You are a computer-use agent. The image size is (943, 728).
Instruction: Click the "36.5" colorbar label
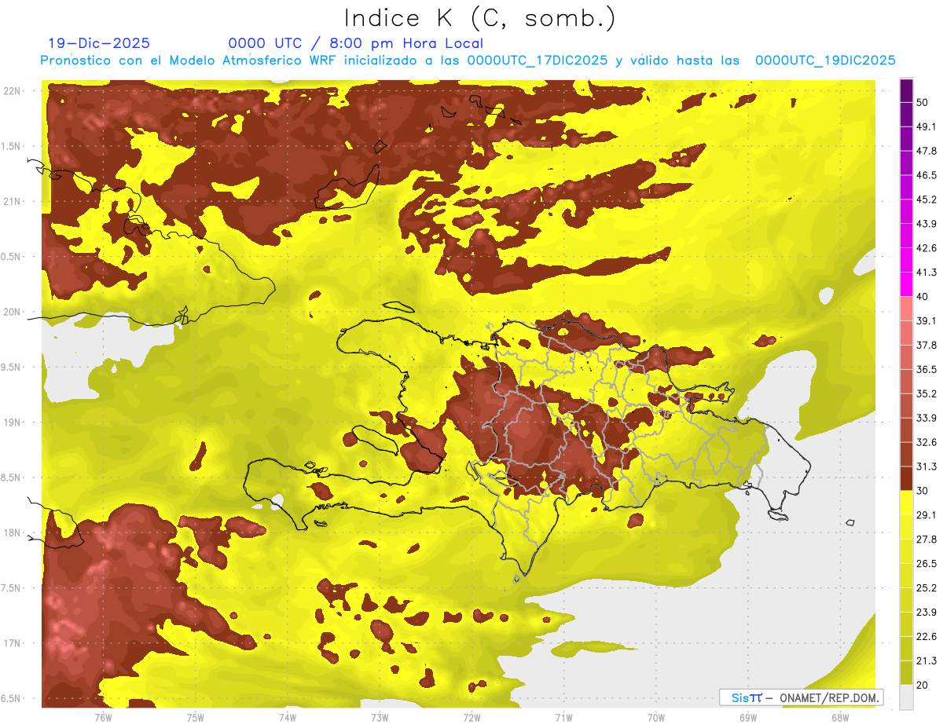[x=926, y=370]
